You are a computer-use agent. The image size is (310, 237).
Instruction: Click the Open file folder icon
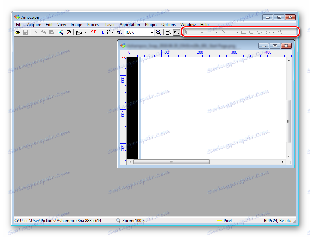click(x=17, y=32)
